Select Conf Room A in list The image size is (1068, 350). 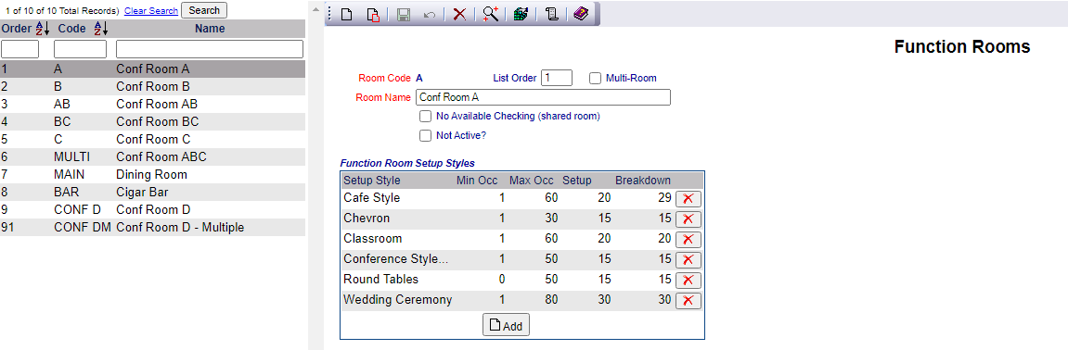[152, 69]
